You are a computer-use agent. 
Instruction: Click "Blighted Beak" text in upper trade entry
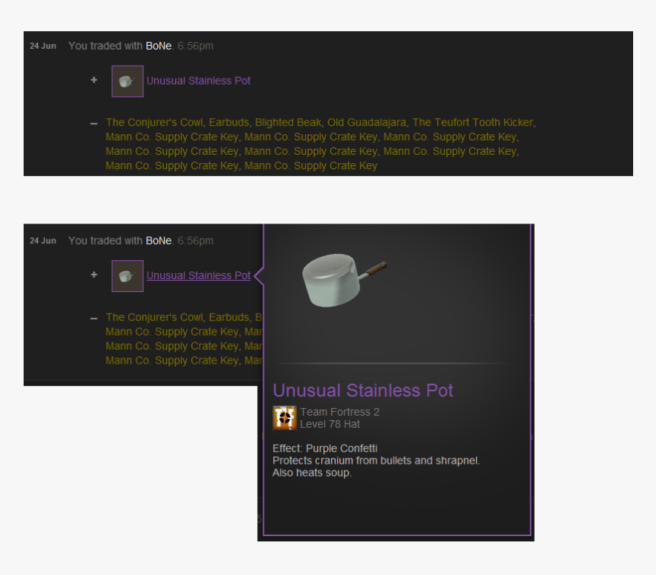288,122
